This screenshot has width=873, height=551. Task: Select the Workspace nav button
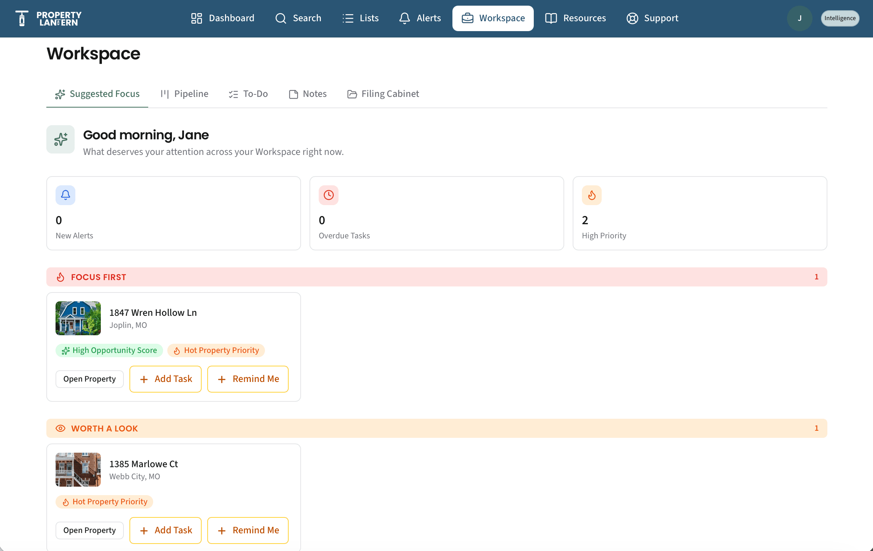click(x=493, y=18)
